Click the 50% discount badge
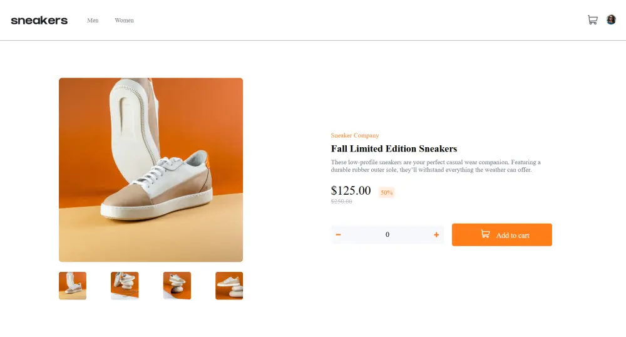Image resolution: width=626 pixels, height=337 pixels. point(386,192)
